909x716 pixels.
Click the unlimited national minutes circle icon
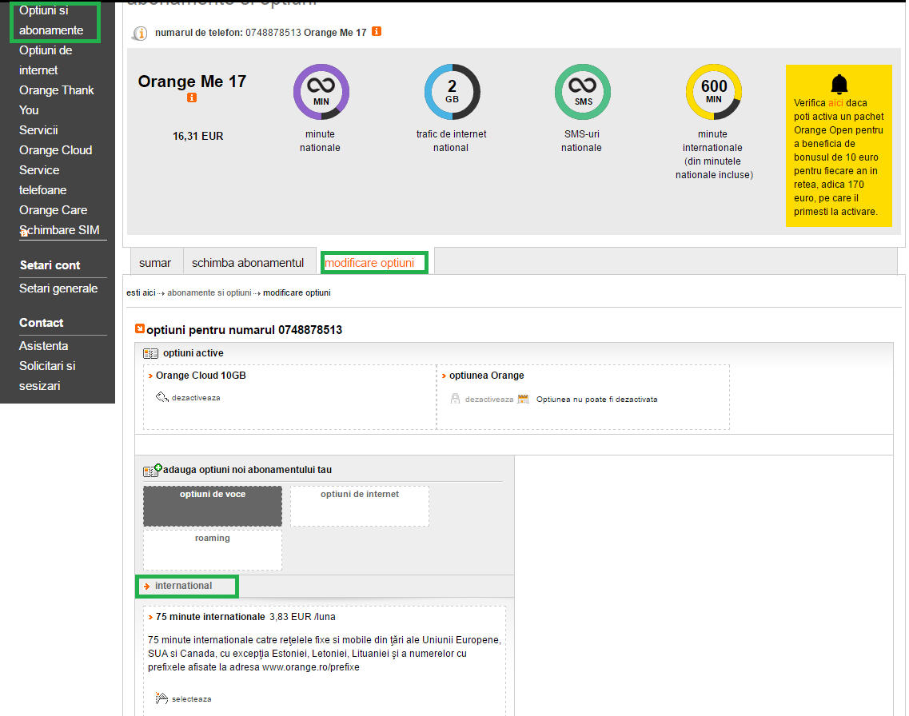click(321, 92)
